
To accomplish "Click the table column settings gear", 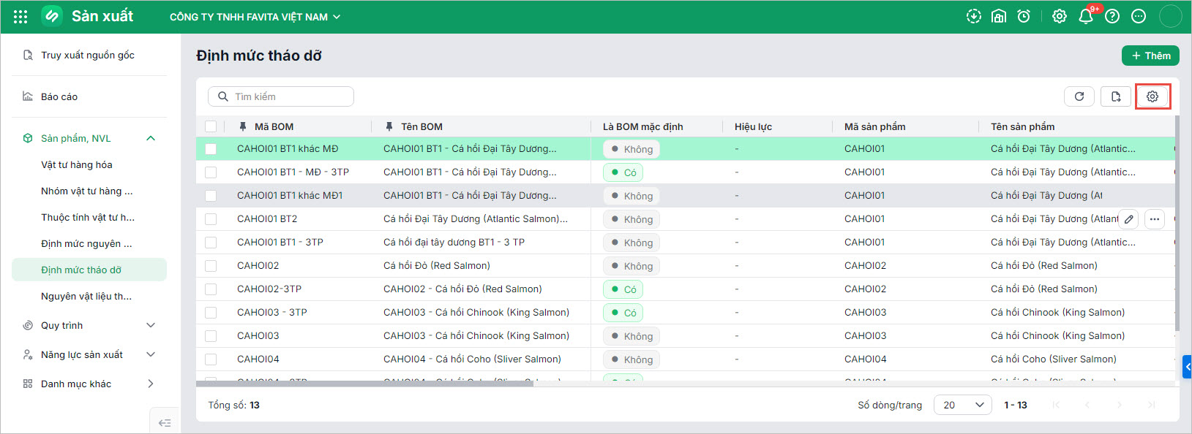I will coord(1152,96).
